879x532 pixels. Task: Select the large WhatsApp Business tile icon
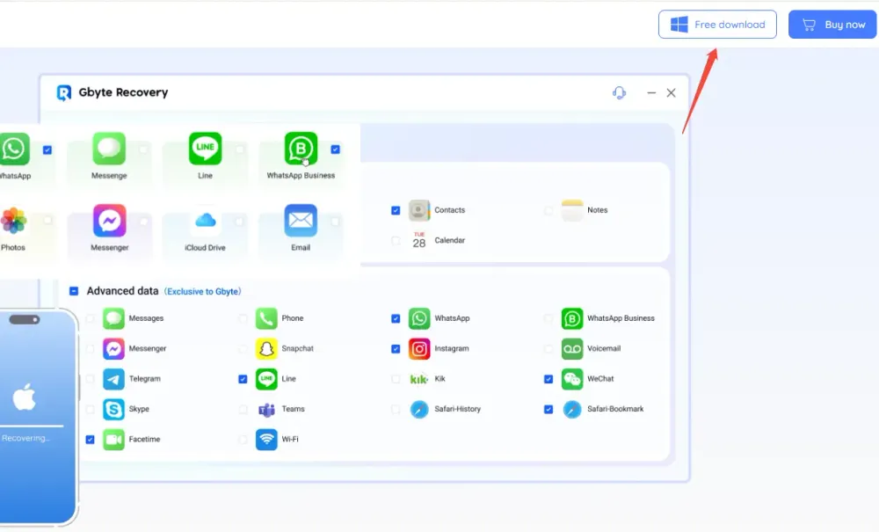pos(301,149)
